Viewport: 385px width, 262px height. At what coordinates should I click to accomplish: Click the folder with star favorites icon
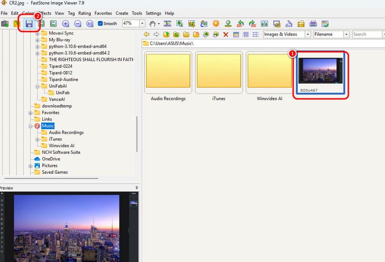pyautogui.click(x=186, y=34)
